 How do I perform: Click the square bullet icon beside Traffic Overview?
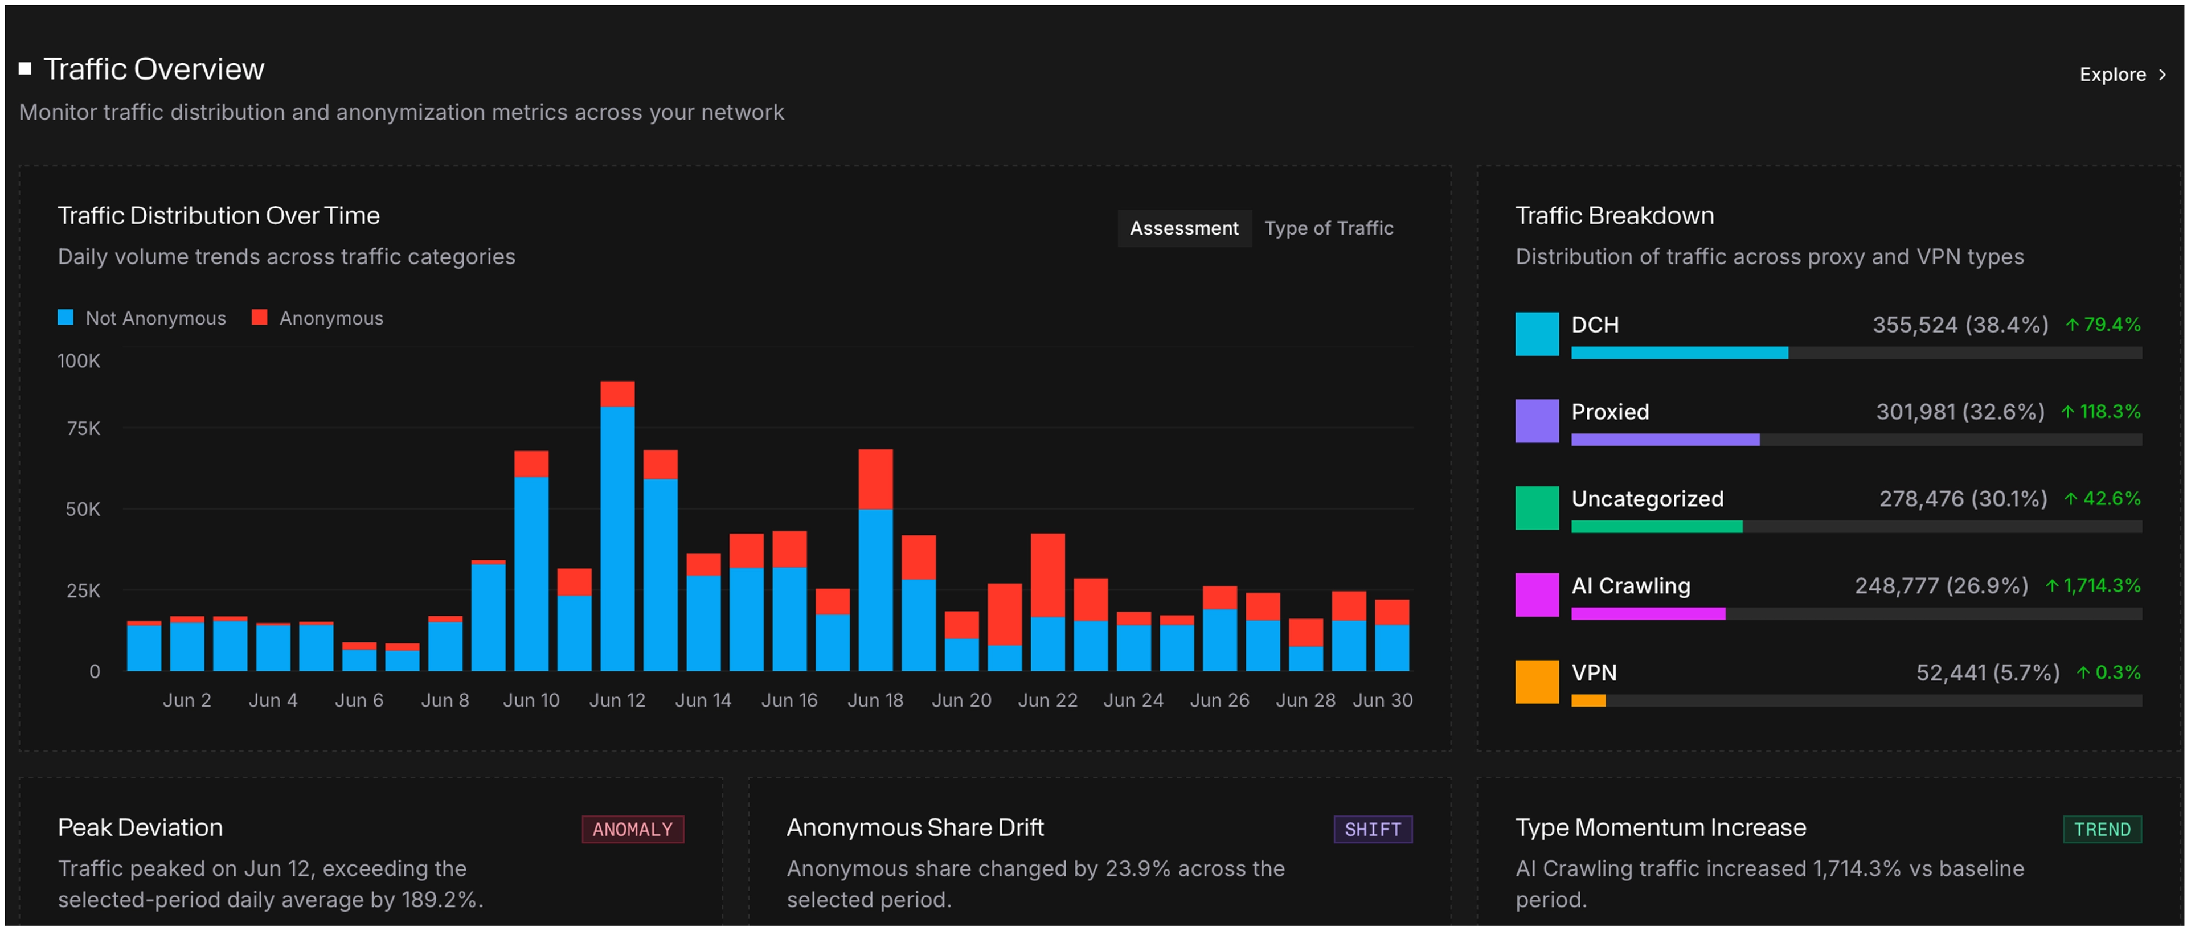pos(26,69)
